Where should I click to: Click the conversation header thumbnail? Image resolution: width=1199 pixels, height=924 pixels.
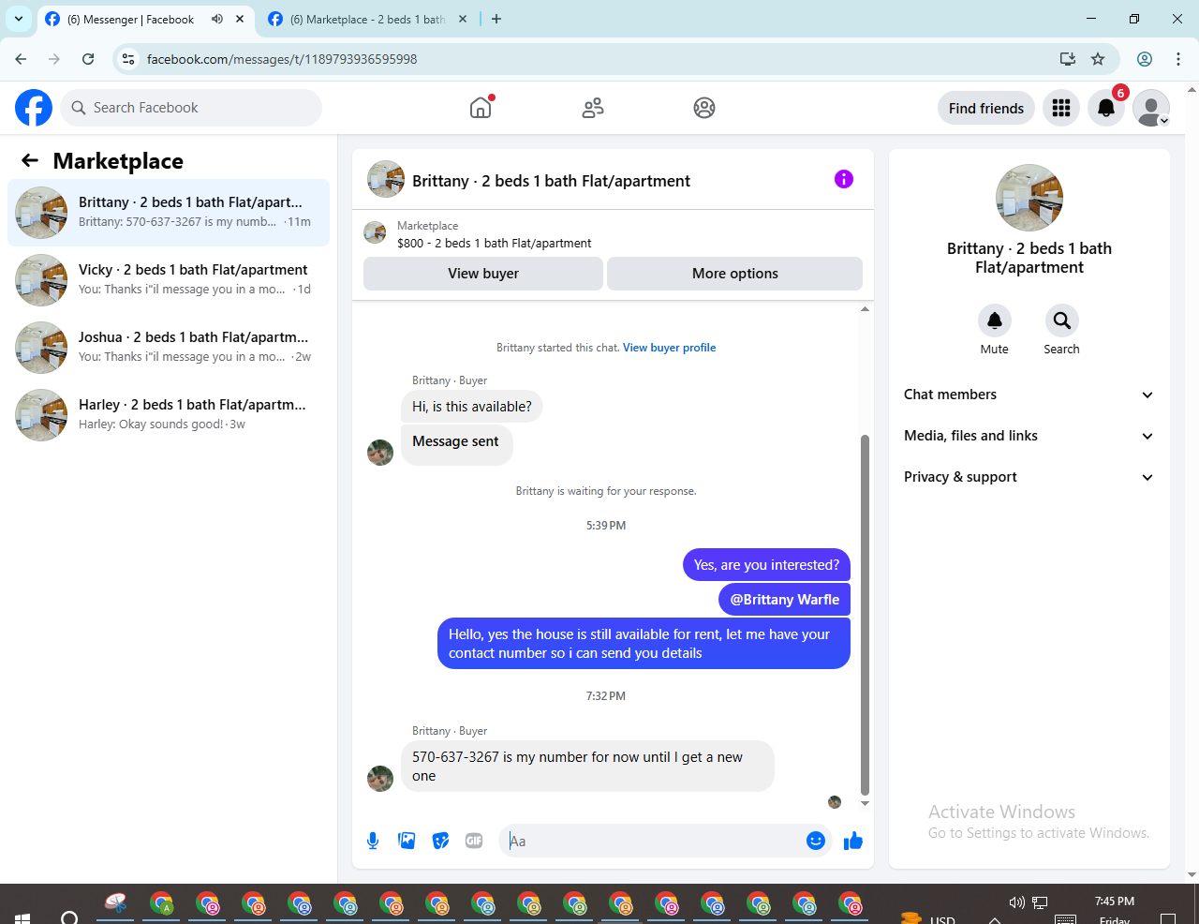386,179
